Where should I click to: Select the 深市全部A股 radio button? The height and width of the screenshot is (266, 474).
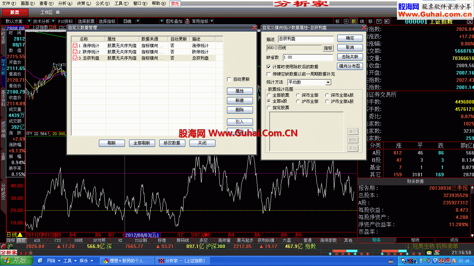click(x=327, y=95)
